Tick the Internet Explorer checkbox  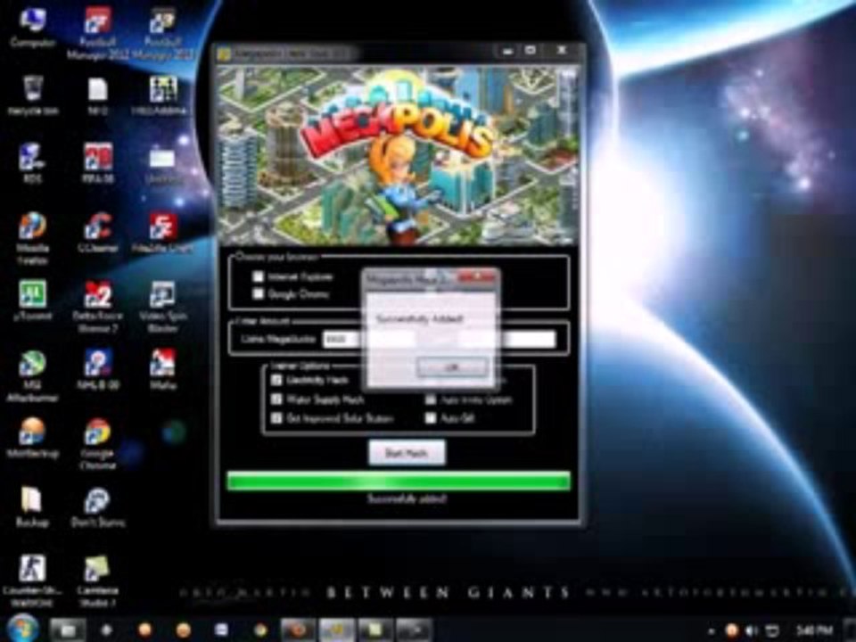pos(258,276)
